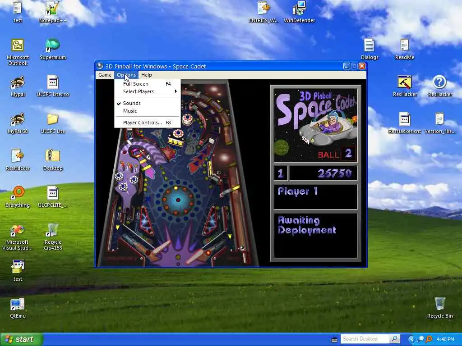The height and width of the screenshot is (346, 462).
Task: Minimize the 3D Pinball window
Action: pyautogui.click(x=346, y=66)
